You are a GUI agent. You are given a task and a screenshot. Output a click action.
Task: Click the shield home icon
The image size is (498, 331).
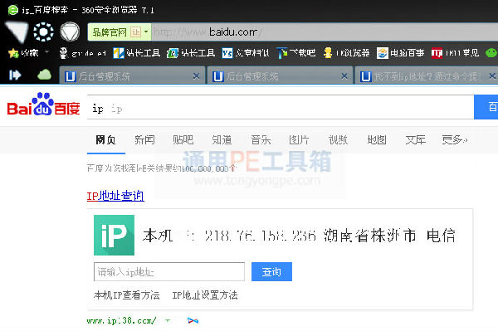(x=70, y=32)
